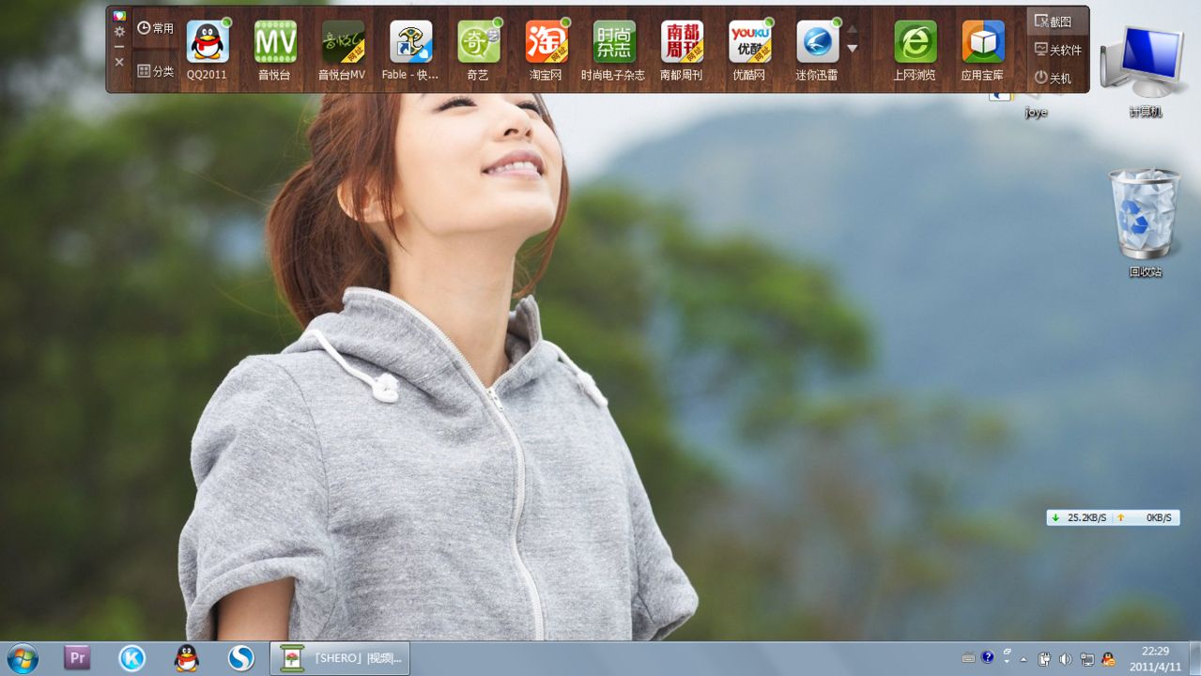Viewport: 1201px width, 676px height.
Task: Open the 音悦台 MV app icon
Action: point(275,42)
